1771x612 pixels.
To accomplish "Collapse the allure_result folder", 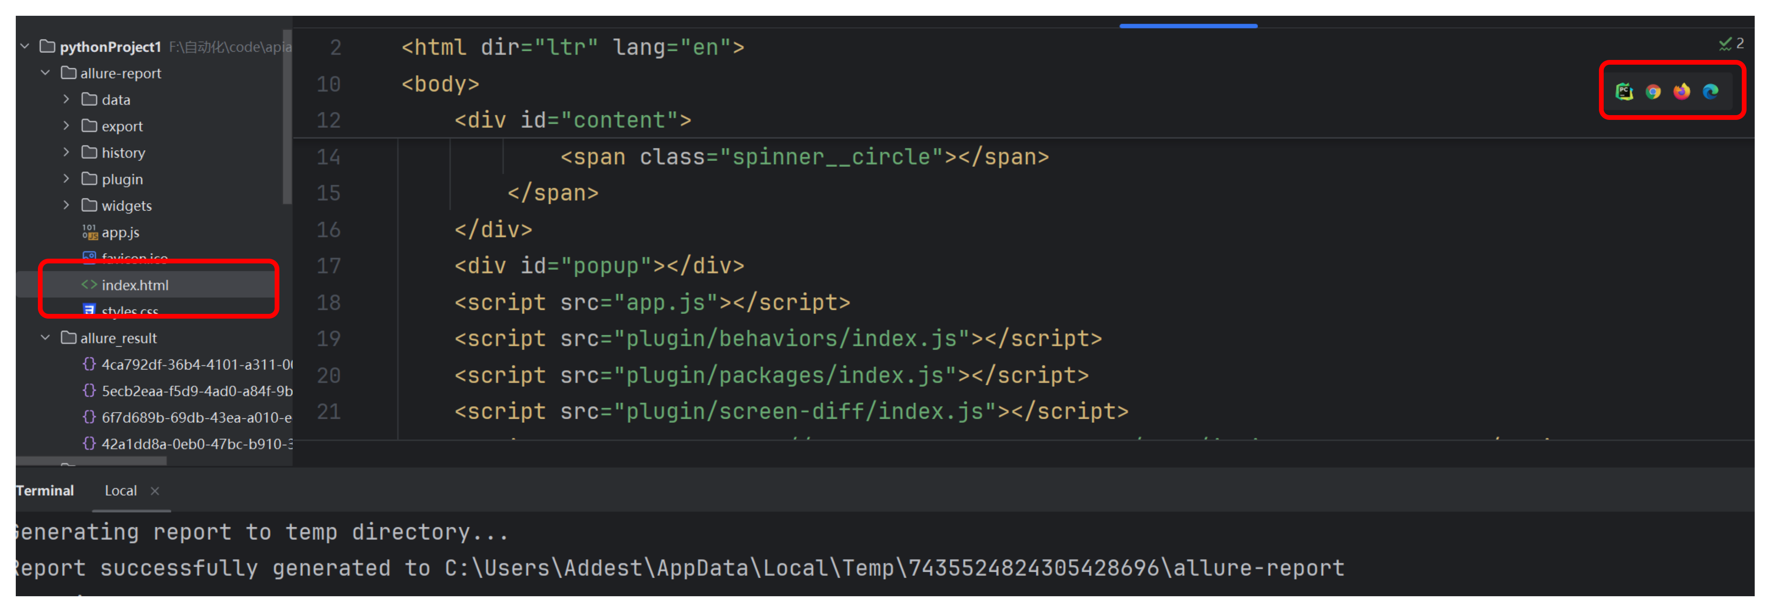I will point(45,338).
